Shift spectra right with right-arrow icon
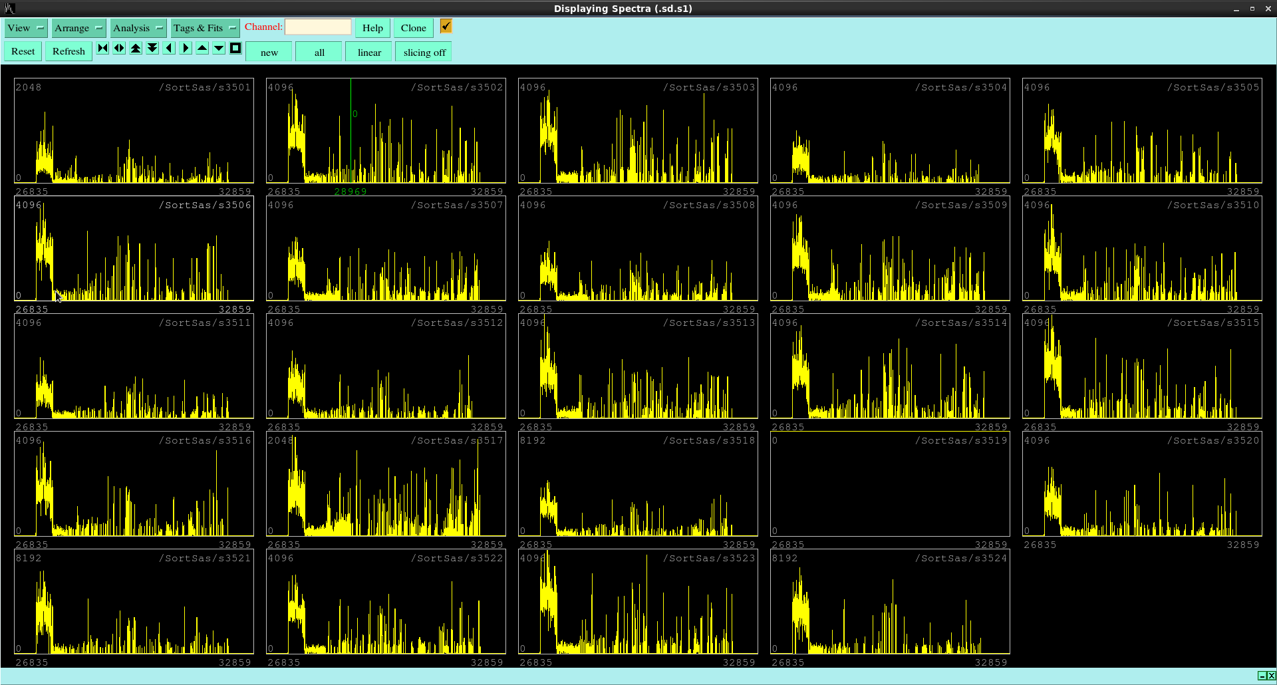 (x=186, y=48)
